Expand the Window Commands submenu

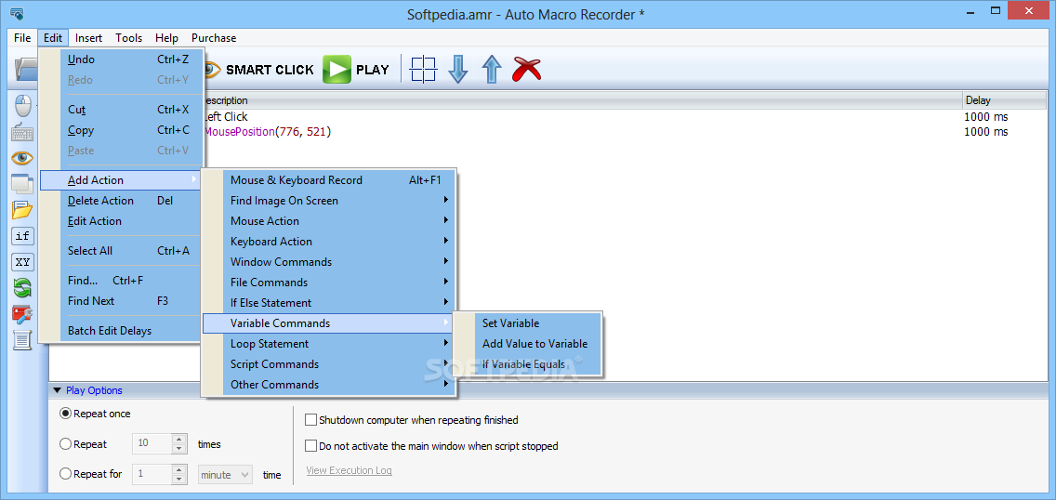click(x=329, y=262)
